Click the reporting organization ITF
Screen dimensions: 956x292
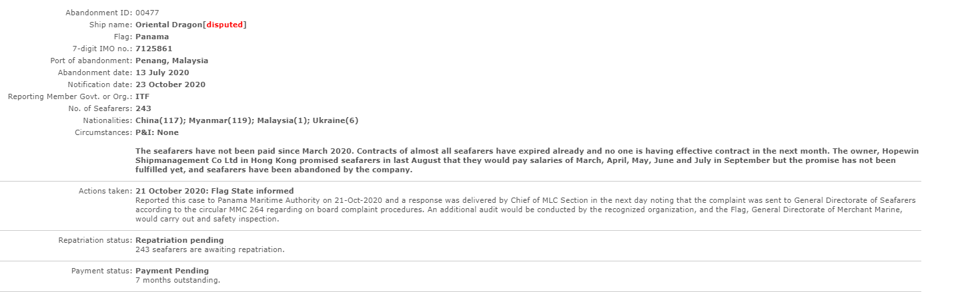pyautogui.click(x=142, y=96)
